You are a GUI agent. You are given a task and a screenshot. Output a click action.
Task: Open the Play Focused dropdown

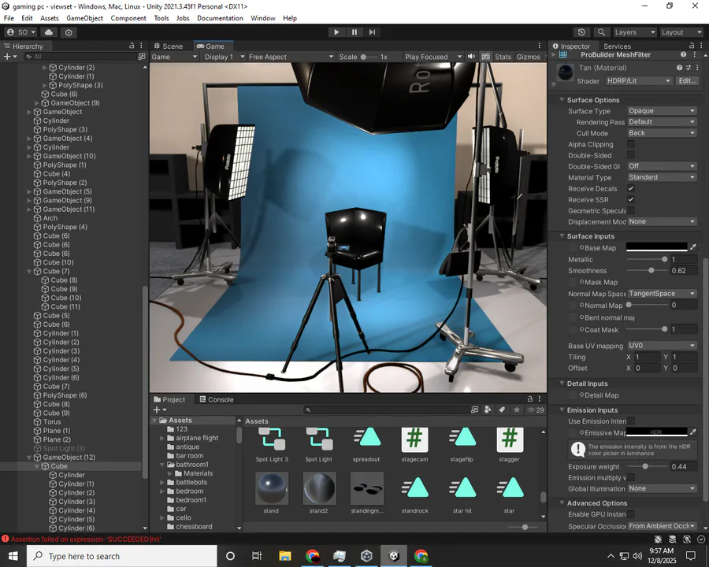432,57
